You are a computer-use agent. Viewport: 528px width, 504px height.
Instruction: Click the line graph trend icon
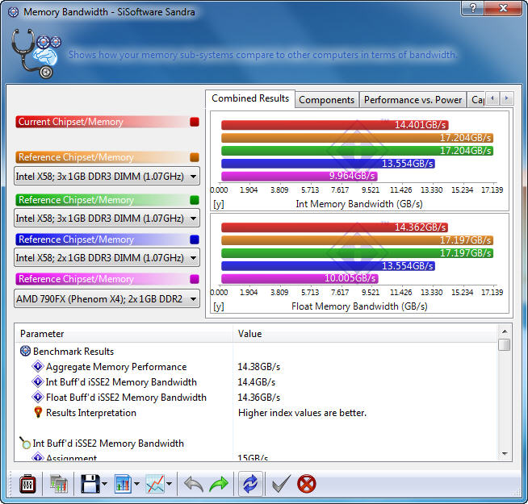[155, 484]
